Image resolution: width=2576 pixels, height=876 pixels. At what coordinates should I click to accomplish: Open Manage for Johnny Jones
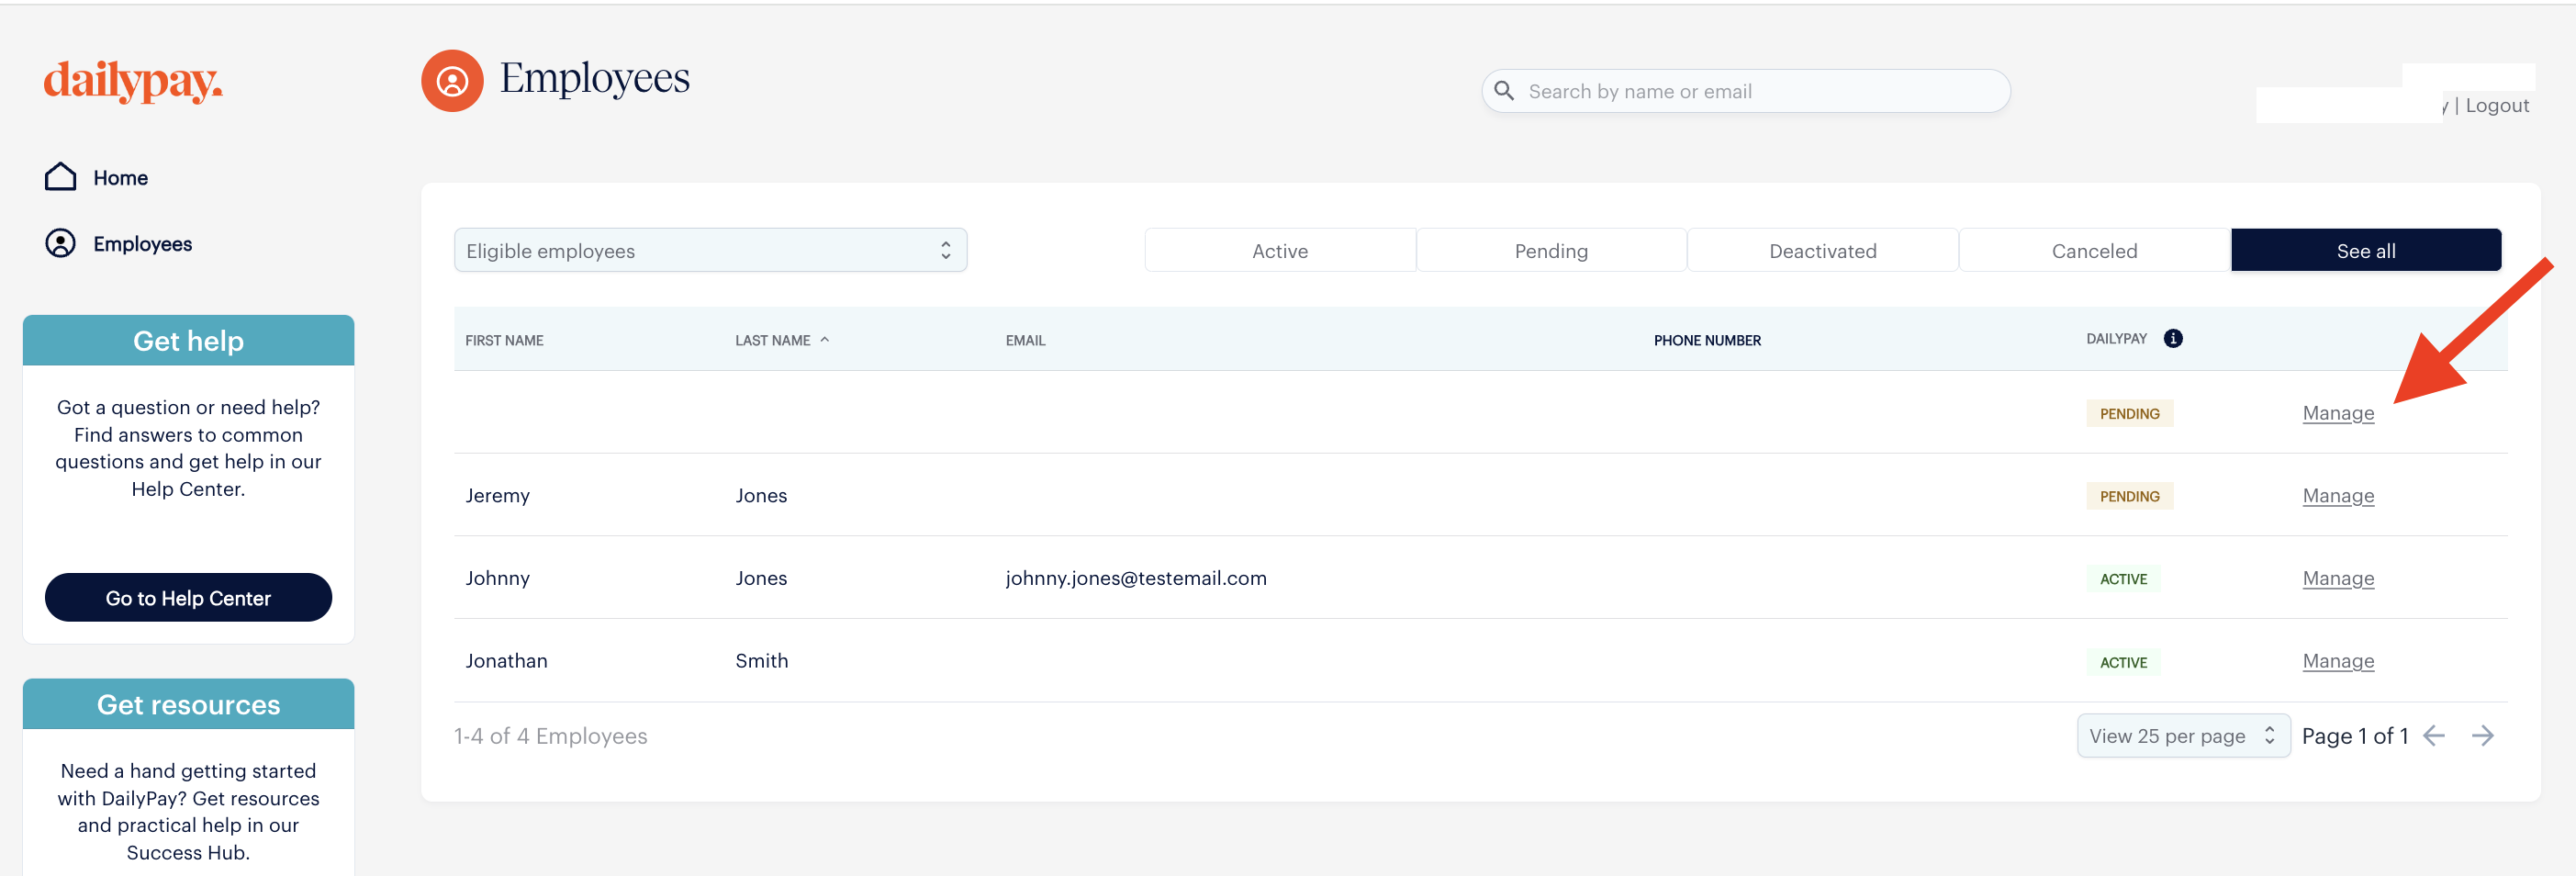[x=2338, y=578]
